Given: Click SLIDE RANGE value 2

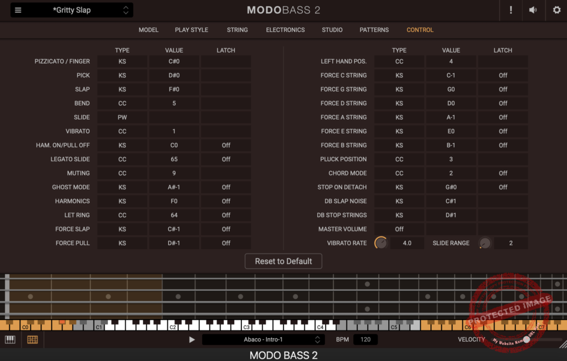Looking at the screenshot, I should point(511,243).
